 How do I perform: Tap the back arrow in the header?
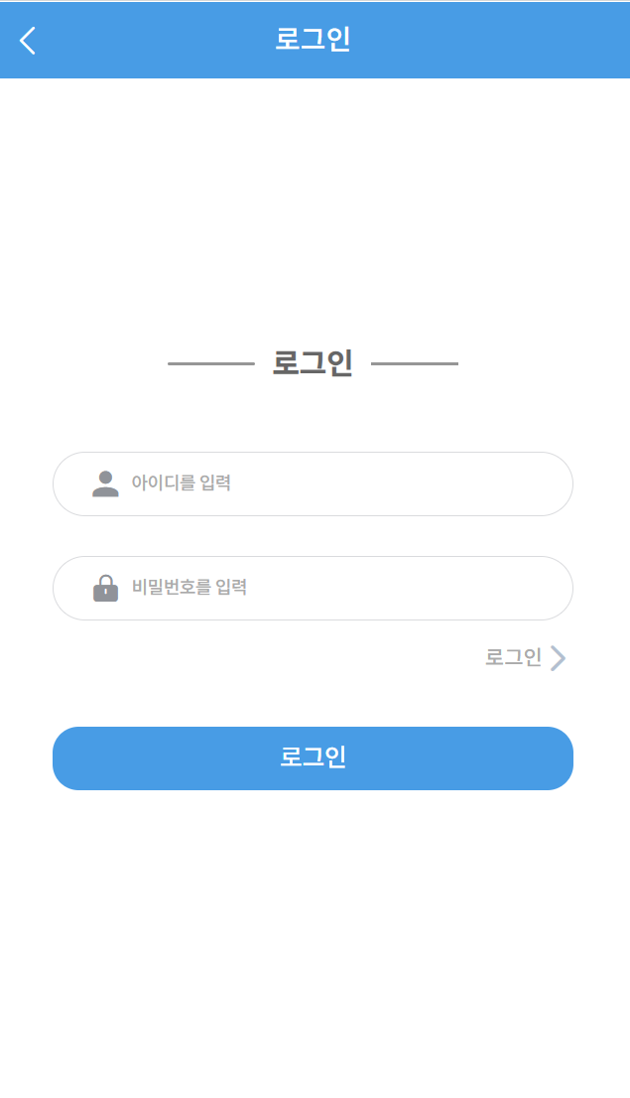tap(28, 41)
